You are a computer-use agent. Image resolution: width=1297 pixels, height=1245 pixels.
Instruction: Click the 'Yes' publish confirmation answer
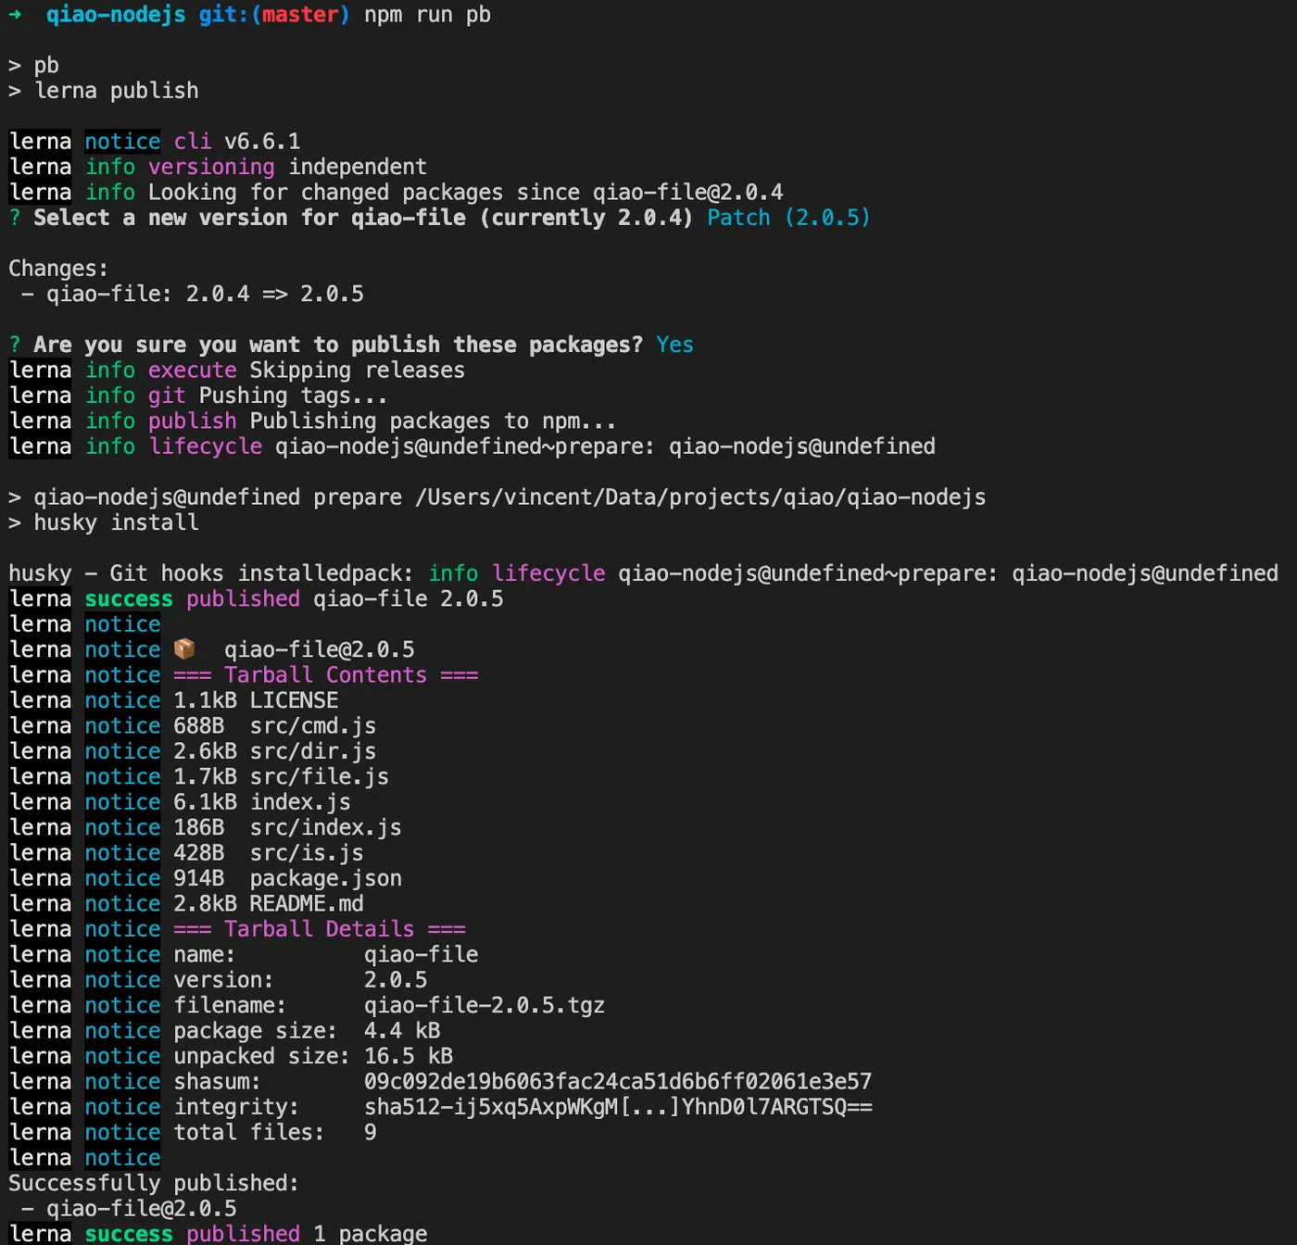point(674,345)
